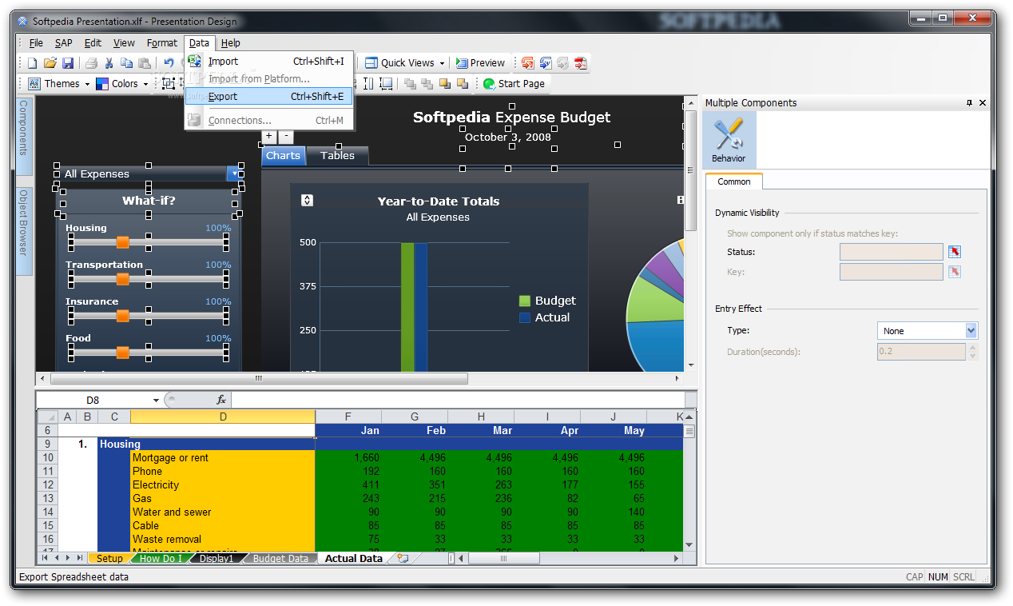Image resolution: width=1013 pixels, height=606 pixels.
Task: Select column D header in spreadsheet
Action: click(223, 417)
